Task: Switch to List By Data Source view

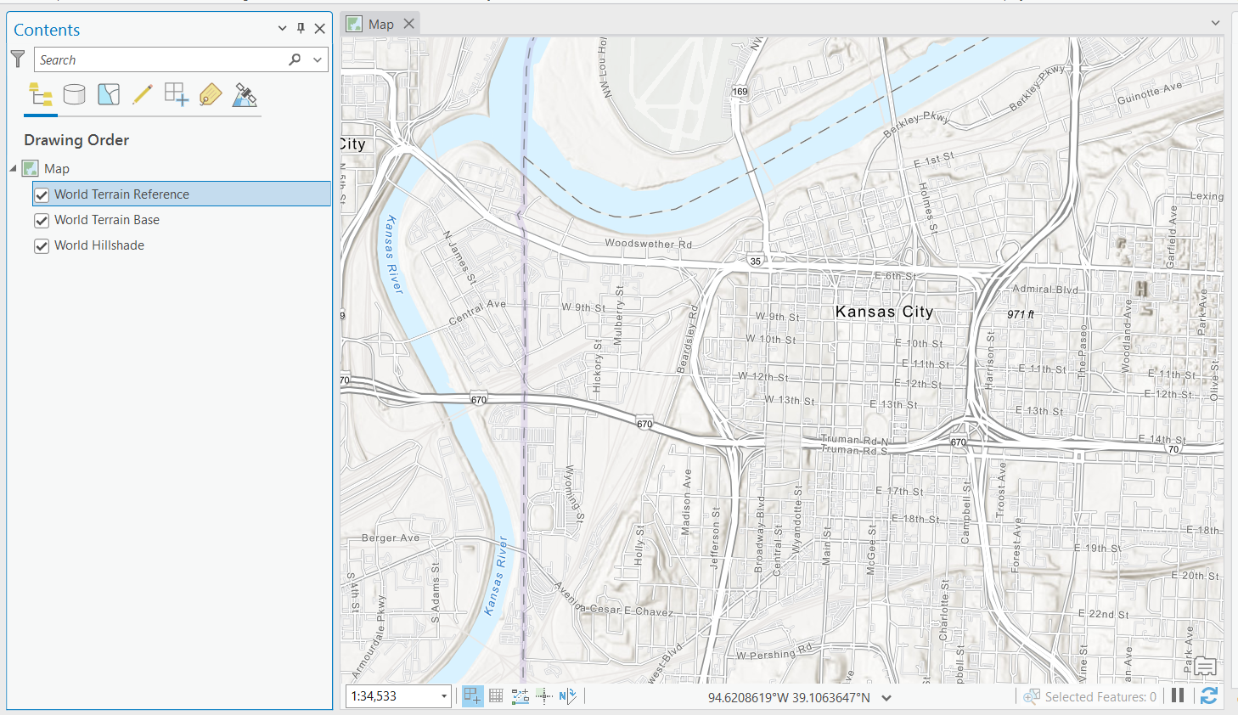Action: [75, 94]
